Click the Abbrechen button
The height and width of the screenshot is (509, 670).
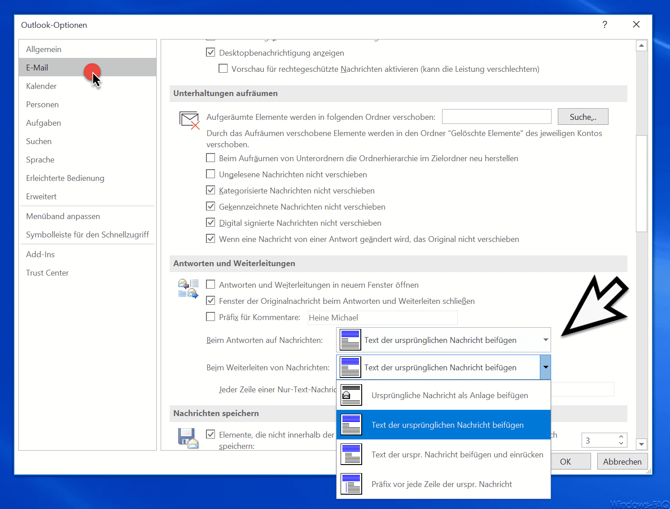622,461
